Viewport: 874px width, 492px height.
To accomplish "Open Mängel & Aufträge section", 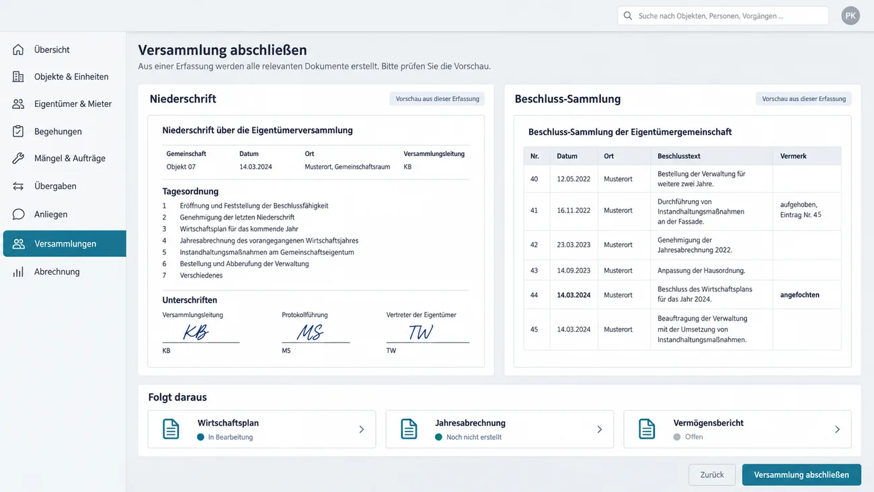I will tap(64, 159).
